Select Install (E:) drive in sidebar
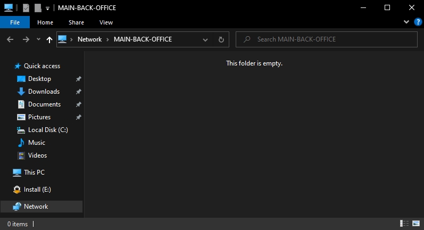424x230 pixels. (x=37, y=190)
